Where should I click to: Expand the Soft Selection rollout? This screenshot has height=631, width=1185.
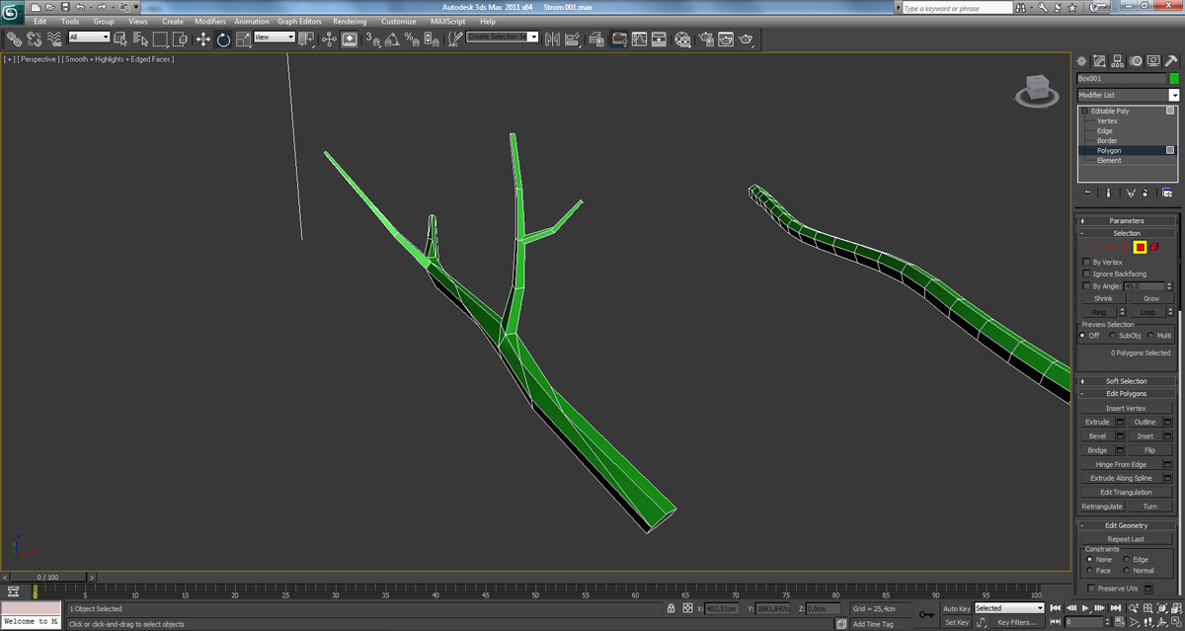(1126, 381)
